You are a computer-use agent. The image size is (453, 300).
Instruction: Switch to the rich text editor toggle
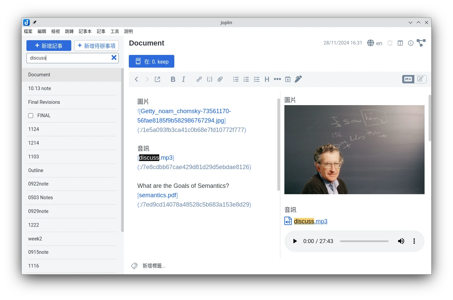[420, 79]
